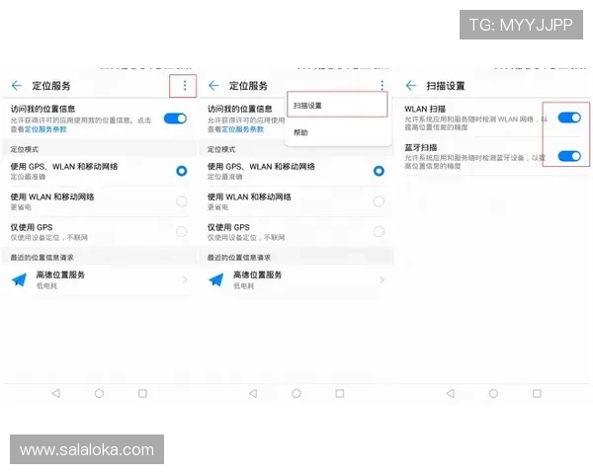The height and width of the screenshot is (474, 593).
Task: Open 高德位置服务 chevron on menu-open screen
Action: point(381,279)
